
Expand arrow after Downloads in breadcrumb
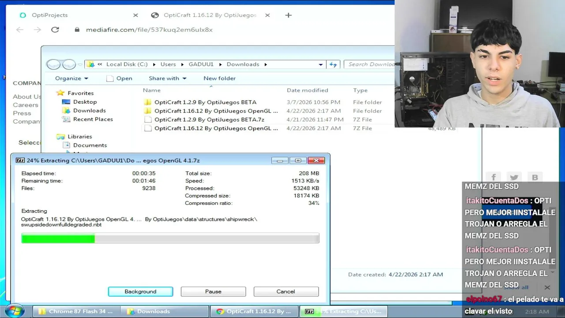266,64
